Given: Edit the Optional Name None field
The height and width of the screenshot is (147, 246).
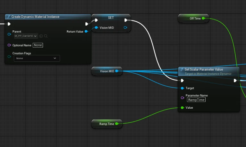Looking at the screenshot, I should tap(38, 45).
